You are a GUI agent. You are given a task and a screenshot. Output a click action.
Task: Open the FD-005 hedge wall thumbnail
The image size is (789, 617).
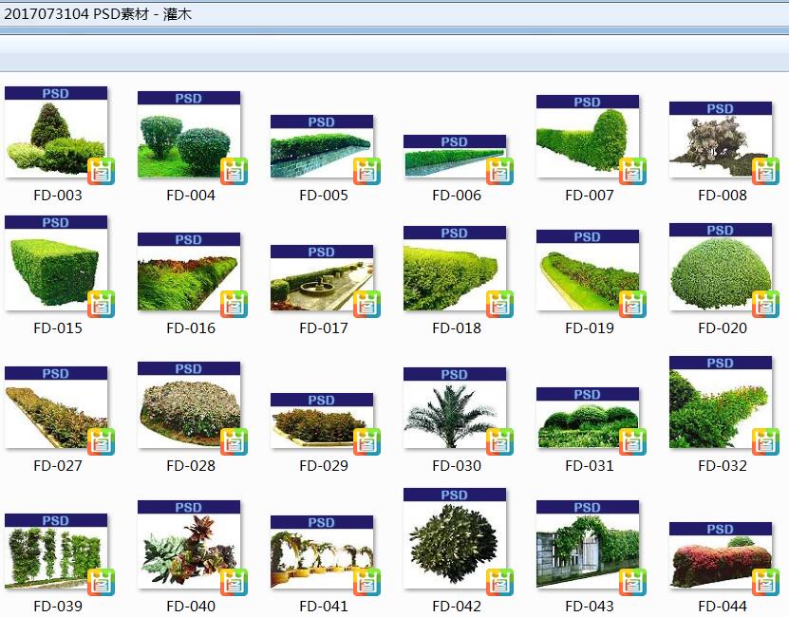point(322,146)
